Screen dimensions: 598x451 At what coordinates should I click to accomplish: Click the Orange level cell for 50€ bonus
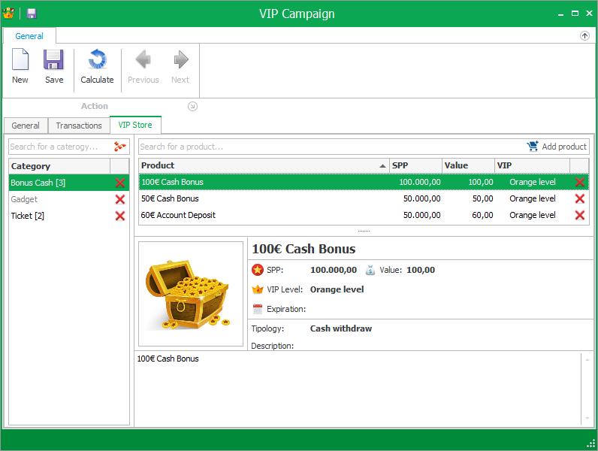tap(533, 198)
